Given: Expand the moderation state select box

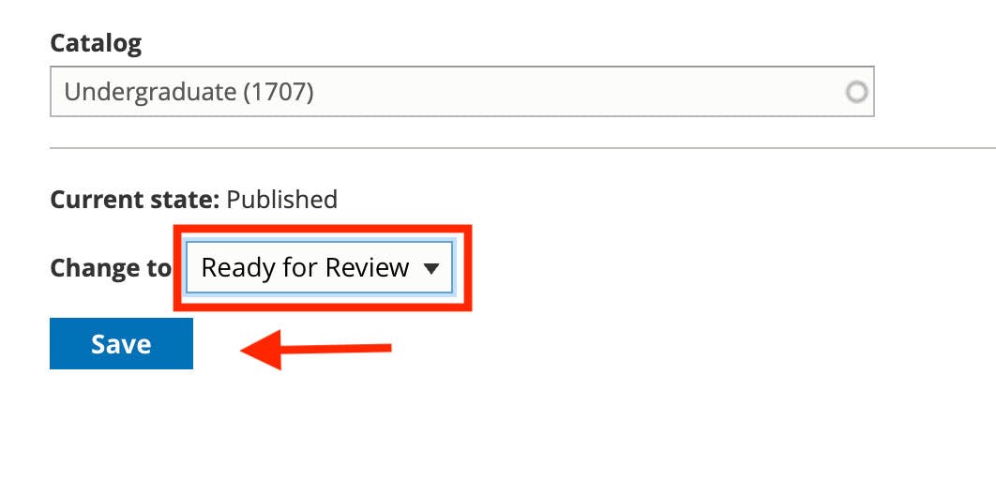Looking at the screenshot, I should (x=319, y=267).
